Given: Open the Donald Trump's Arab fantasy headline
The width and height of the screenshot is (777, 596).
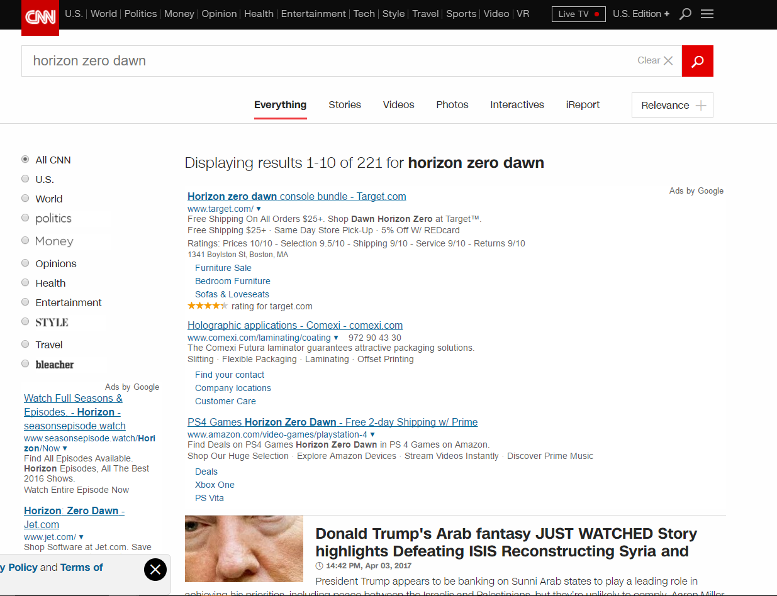Looking at the screenshot, I should click(506, 543).
